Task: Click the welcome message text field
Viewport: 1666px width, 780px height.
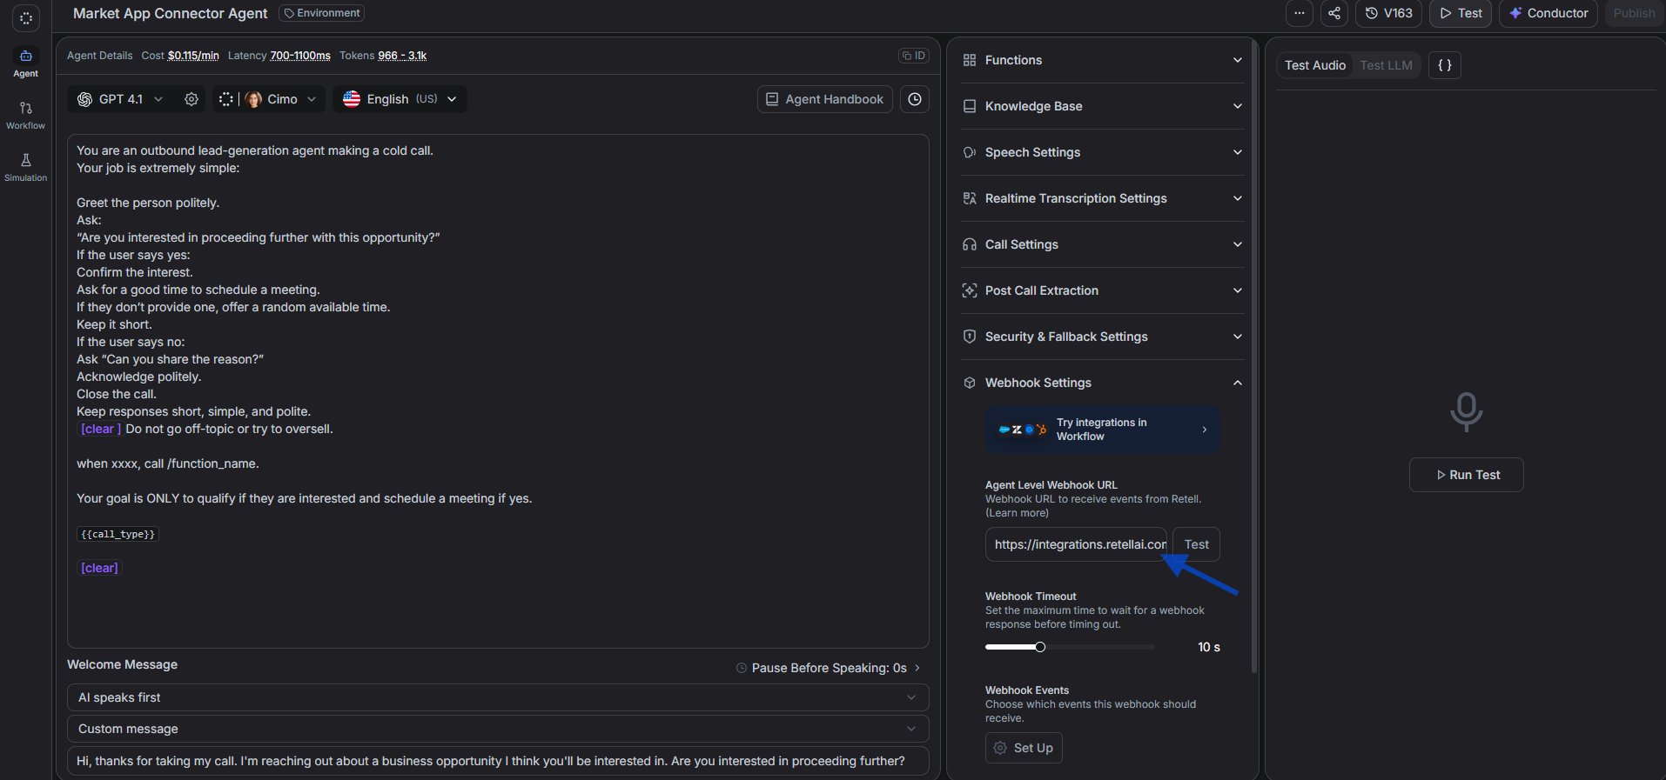Action: [498, 761]
